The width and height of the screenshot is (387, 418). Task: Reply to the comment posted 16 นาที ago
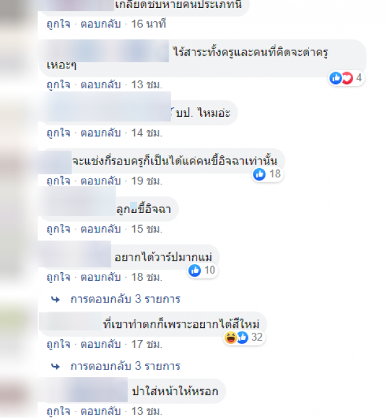(x=101, y=24)
